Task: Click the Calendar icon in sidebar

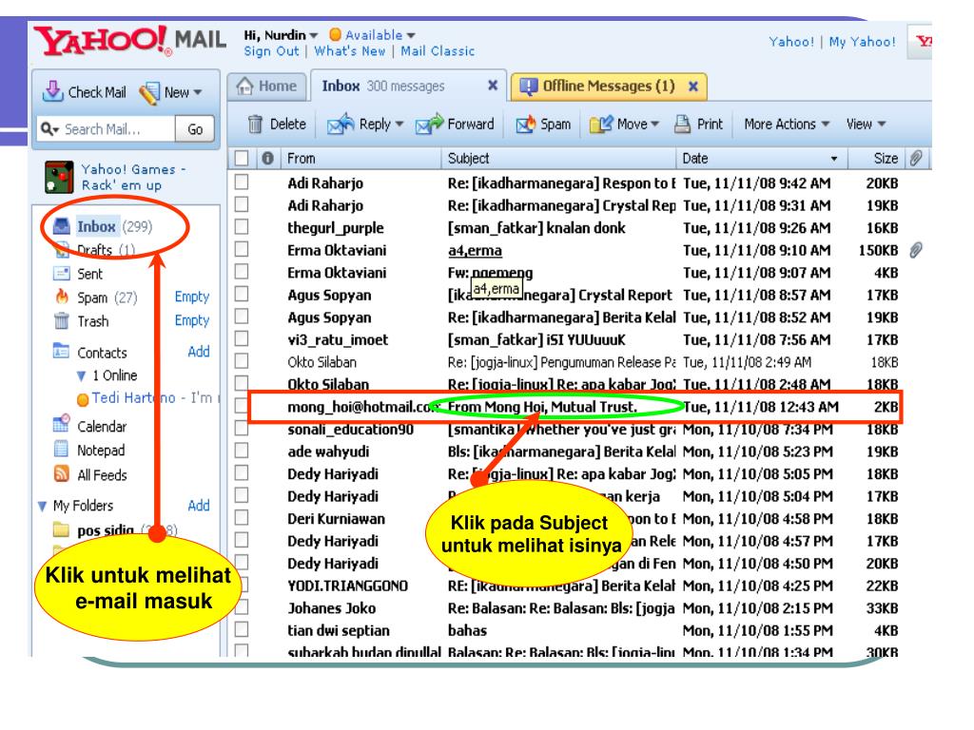Action: (x=61, y=424)
